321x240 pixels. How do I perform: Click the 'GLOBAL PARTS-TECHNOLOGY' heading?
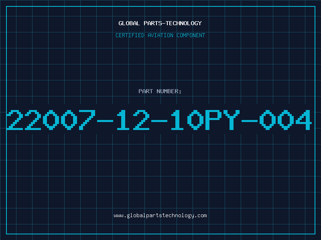(160, 23)
